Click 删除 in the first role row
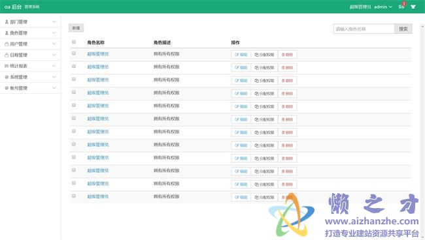This screenshot has height=240, width=425. click(x=287, y=55)
